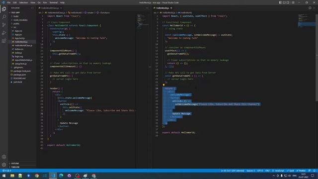Screen dimensions: 318x179
Task: Click the cursor position status item
Action: click(x=233, y=171)
